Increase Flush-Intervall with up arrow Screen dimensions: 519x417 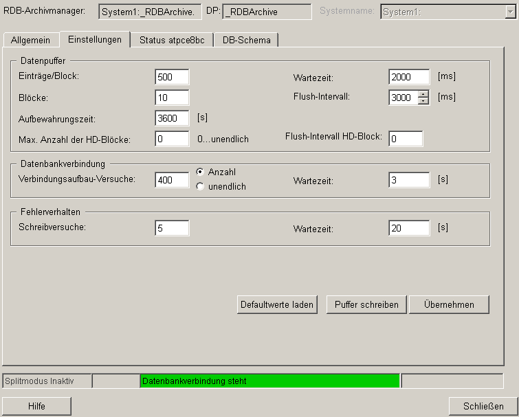(x=423, y=94)
